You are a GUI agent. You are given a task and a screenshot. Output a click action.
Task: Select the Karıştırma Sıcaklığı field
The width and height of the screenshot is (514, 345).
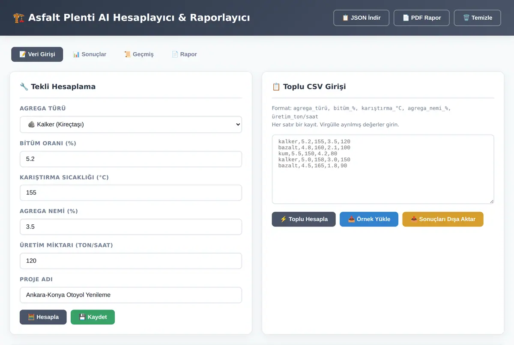[131, 193]
